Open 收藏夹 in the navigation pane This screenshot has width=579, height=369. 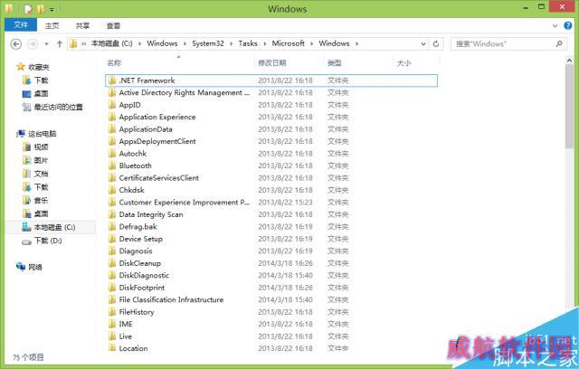coord(39,67)
